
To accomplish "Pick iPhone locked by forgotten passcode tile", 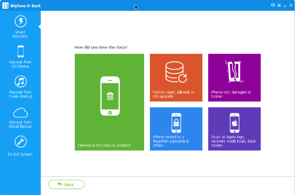I will [176, 129].
